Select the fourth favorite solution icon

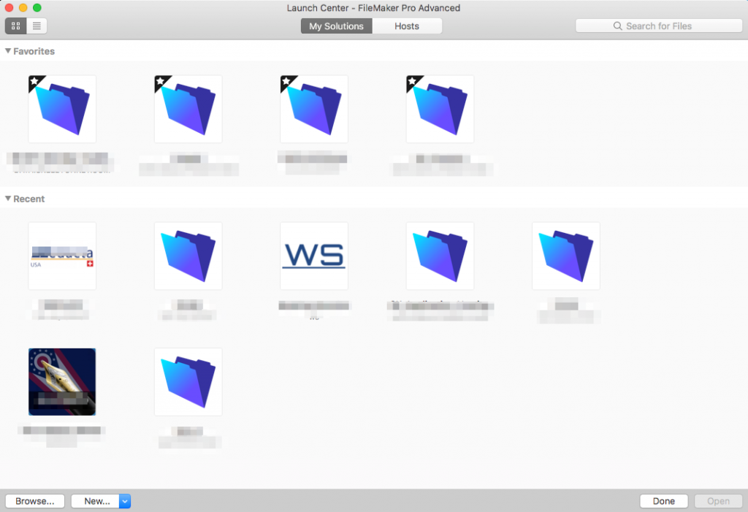440,109
